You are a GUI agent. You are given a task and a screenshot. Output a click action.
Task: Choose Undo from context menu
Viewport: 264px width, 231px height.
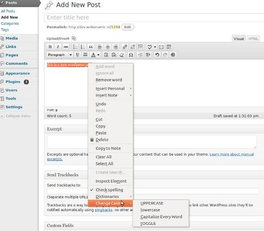(x=111, y=104)
